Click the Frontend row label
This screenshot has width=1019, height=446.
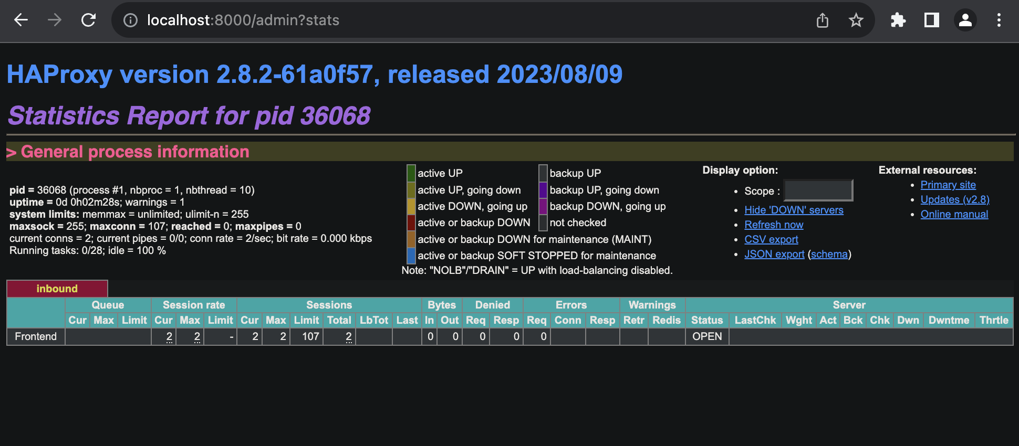coord(36,336)
